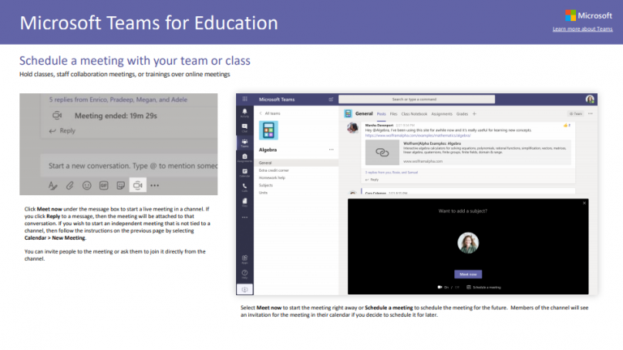Image resolution: width=623 pixels, height=350 pixels.
Task: Click the Want to add a subject field
Action: (462, 211)
